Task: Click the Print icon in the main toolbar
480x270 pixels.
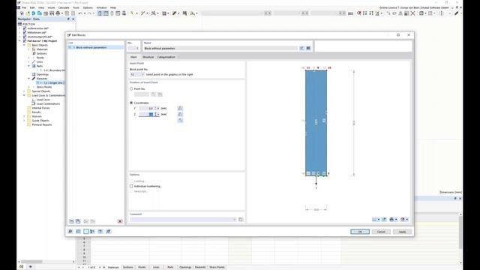Action: tap(58, 13)
